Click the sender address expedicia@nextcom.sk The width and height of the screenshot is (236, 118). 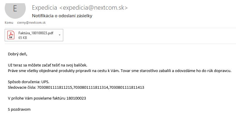click(93, 8)
